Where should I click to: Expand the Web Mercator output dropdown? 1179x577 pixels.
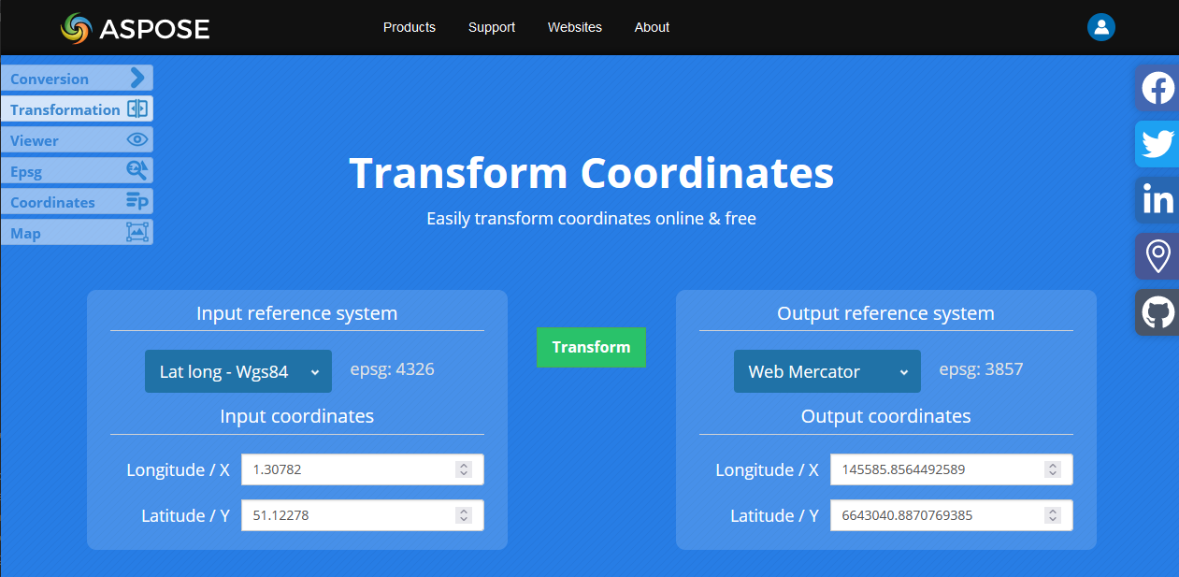(827, 371)
